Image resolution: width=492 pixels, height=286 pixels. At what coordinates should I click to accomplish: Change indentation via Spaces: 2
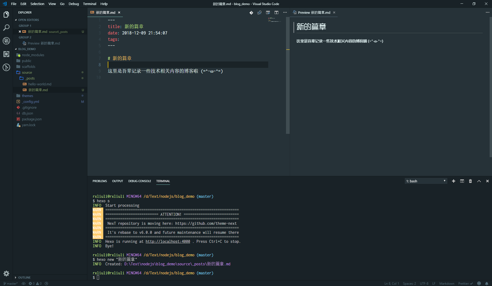pyautogui.click(x=409, y=283)
